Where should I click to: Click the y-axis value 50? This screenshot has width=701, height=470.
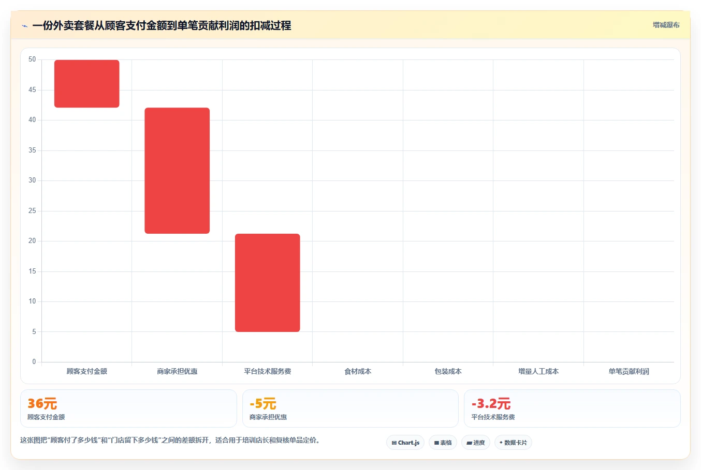coord(32,59)
